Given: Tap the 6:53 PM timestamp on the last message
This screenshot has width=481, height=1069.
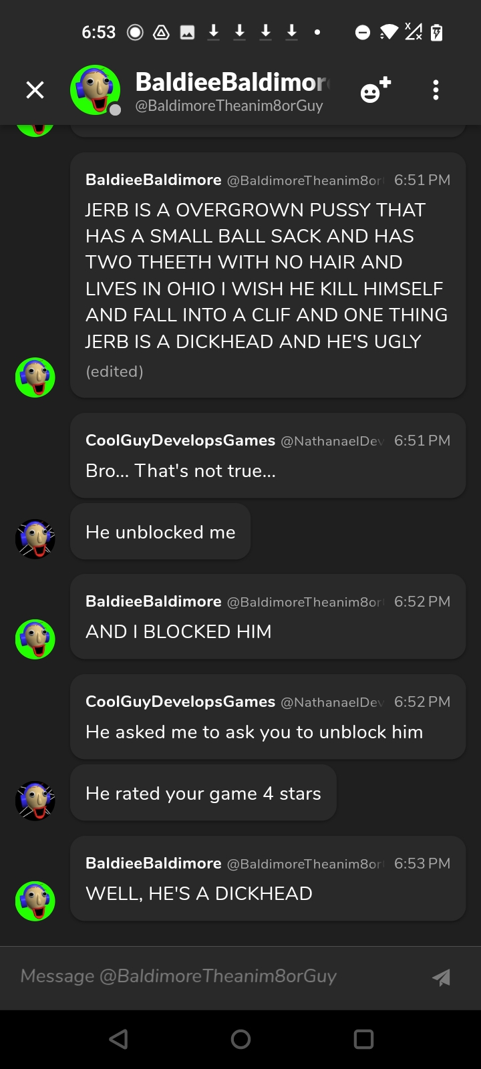Looking at the screenshot, I should click(x=422, y=863).
